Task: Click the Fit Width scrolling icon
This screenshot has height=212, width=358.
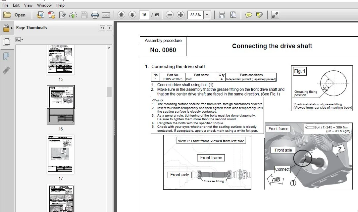Action: 222,15
